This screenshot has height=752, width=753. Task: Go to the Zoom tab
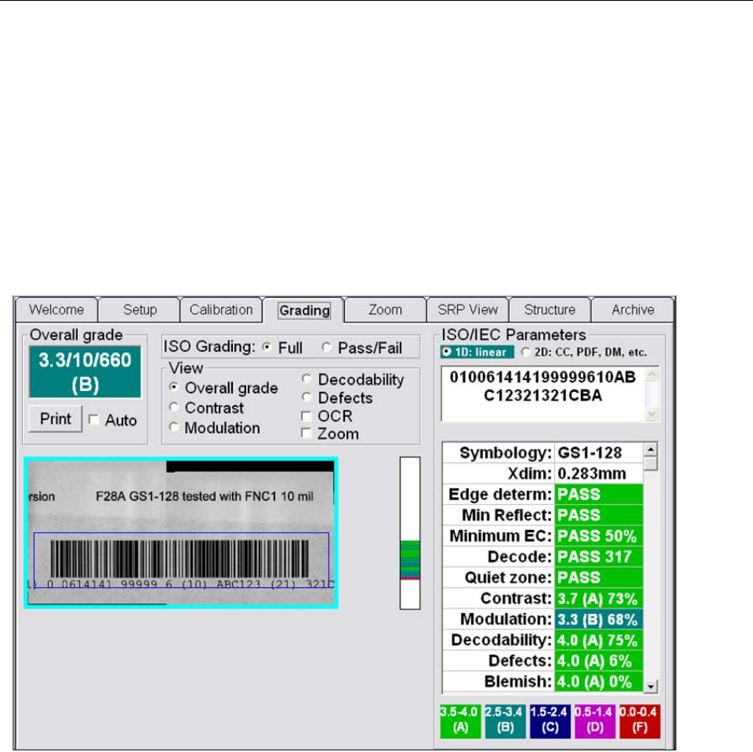386,310
